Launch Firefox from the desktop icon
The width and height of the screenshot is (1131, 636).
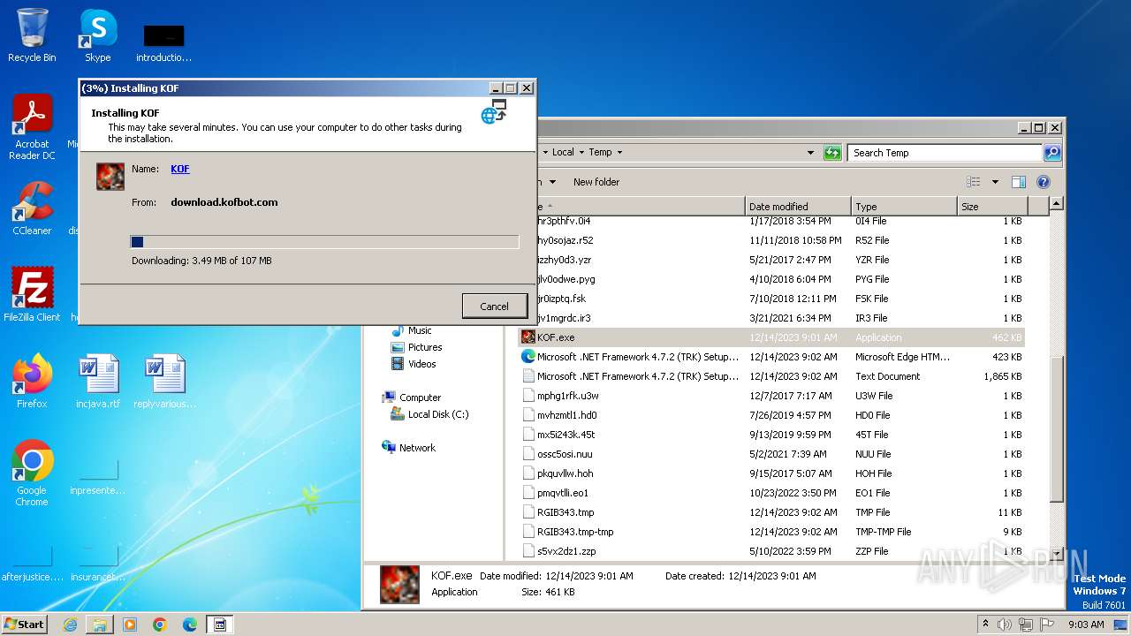tap(32, 381)
